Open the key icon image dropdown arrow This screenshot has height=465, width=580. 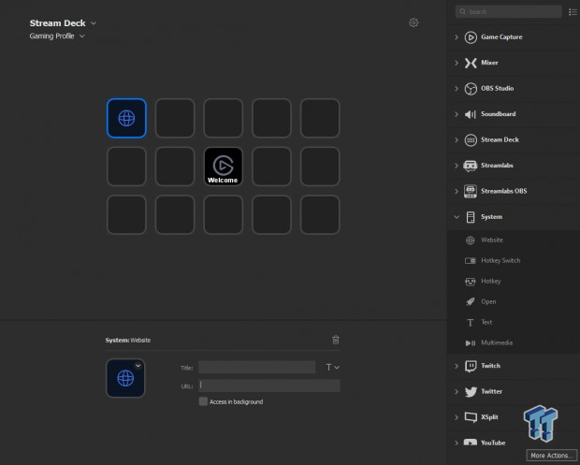(138, 366)
